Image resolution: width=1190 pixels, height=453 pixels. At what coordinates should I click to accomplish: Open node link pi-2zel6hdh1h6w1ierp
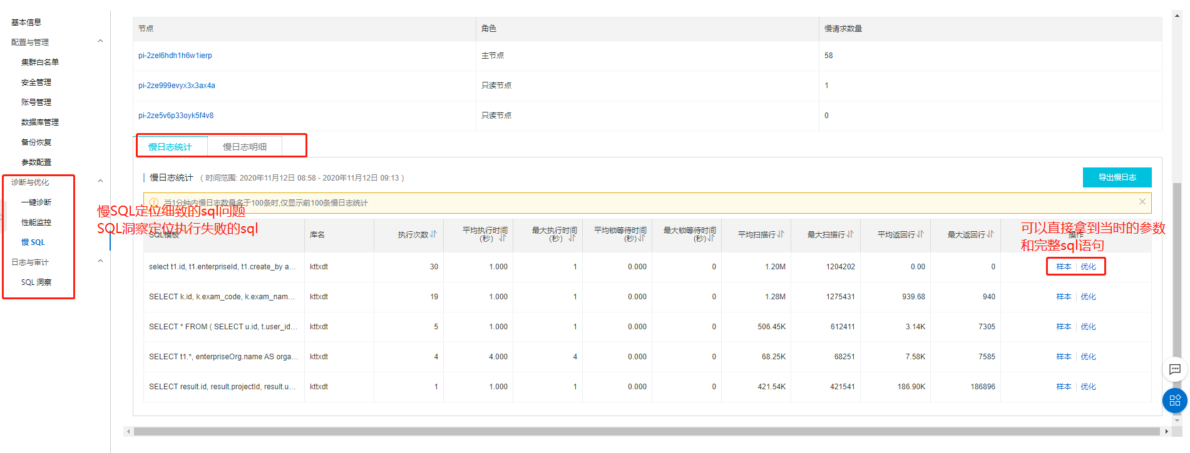175,56
